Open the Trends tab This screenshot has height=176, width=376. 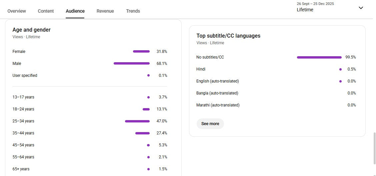click(x=133, y=11)
